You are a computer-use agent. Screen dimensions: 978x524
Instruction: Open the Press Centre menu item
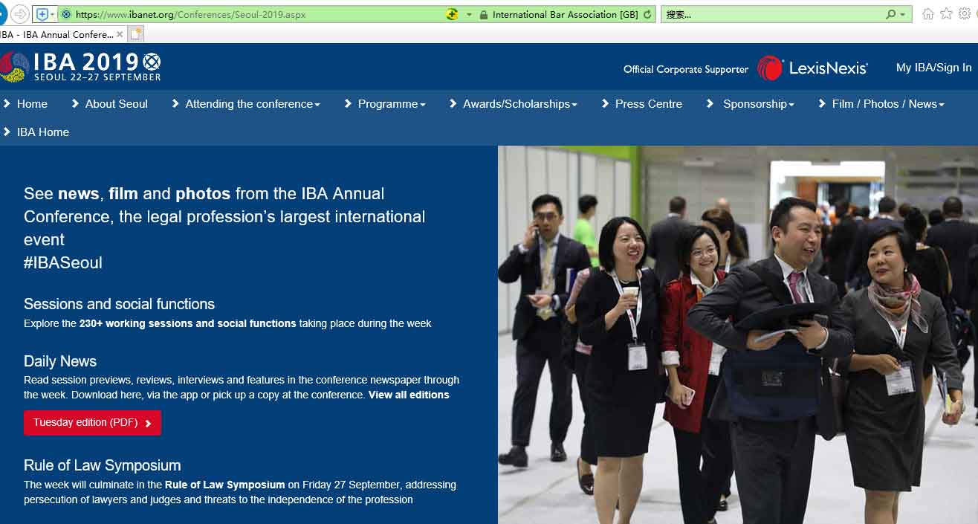[x=648, y=104]
